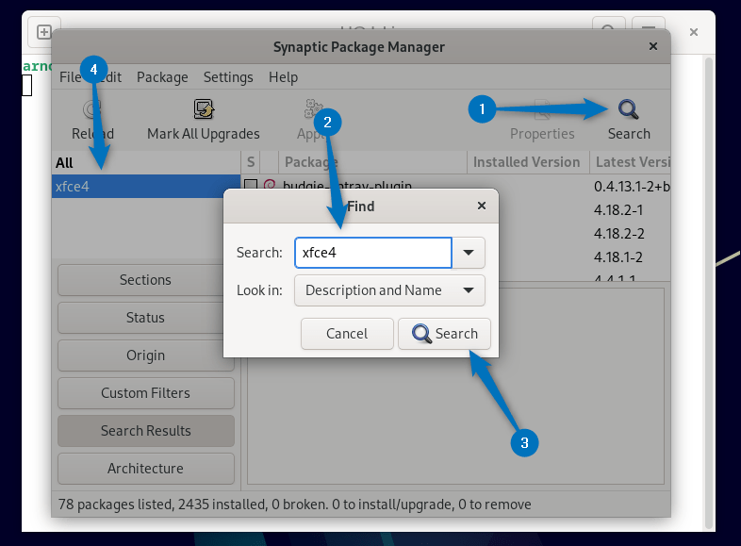Click version 4.18.2-1 cell
The width and height of the screenshot is (741, 546).
click(x=618, y=210)
